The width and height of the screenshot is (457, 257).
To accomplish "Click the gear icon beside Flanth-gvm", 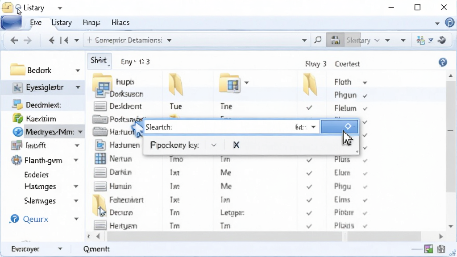I will [x=17, y=160].
